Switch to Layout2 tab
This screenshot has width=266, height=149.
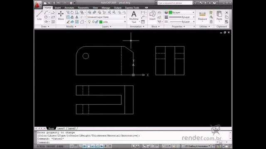[72, 128]
